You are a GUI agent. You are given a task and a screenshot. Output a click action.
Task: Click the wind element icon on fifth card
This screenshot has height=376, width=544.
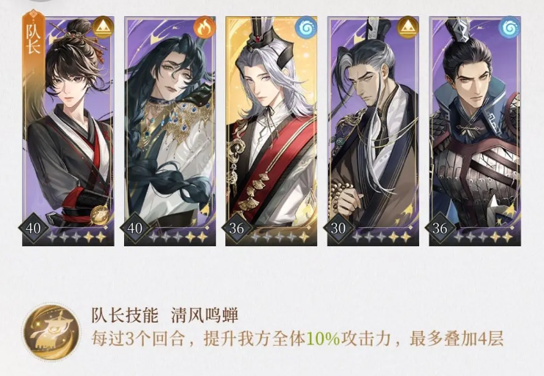(x=509, y=28)
